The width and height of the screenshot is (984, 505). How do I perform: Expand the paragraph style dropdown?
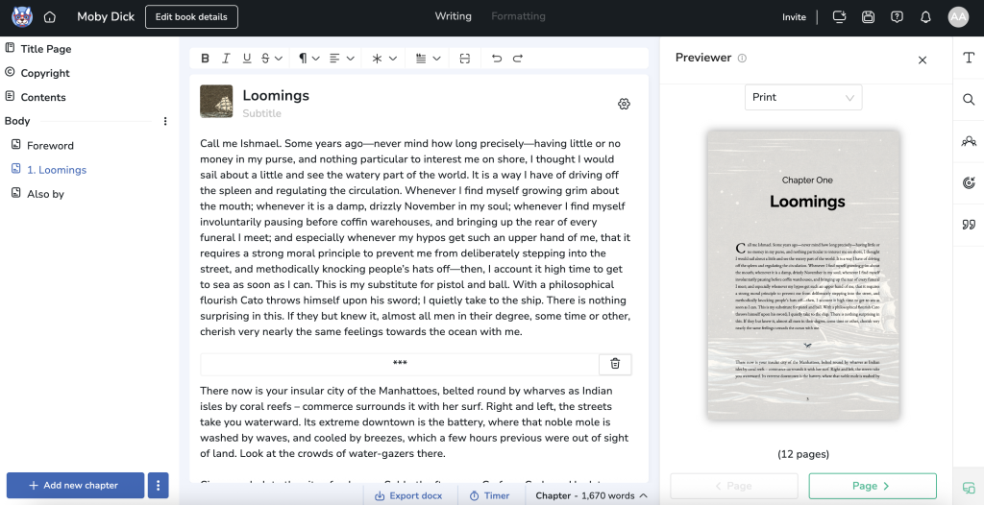coord(308,59)
